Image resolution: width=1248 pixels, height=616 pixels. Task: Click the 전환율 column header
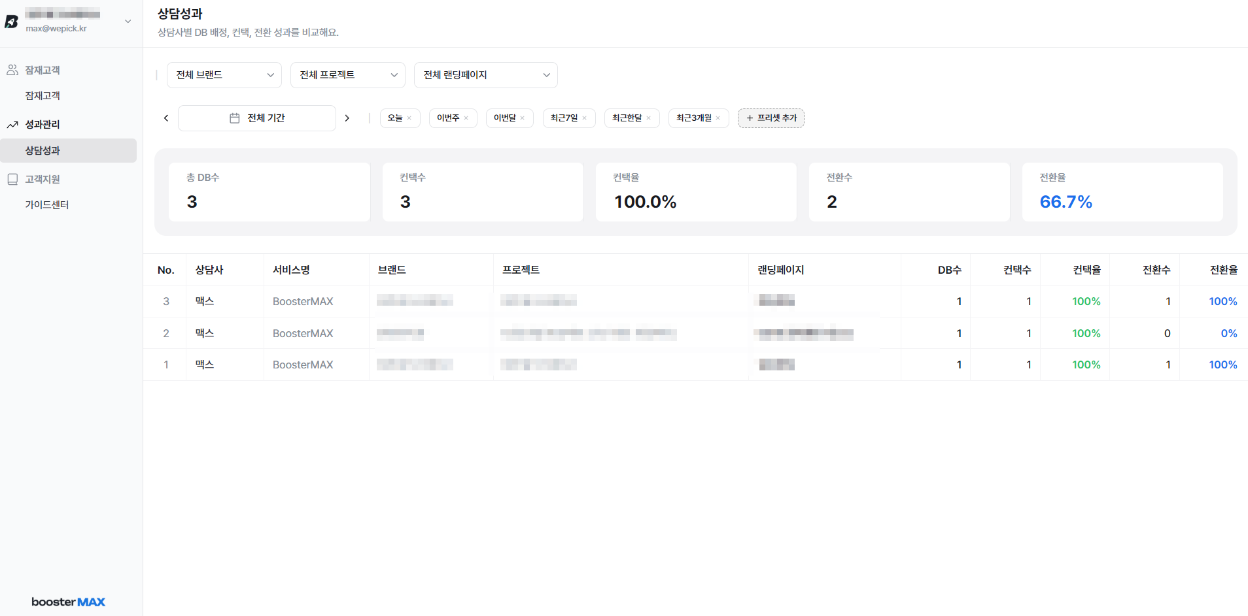pos(1224,270)
